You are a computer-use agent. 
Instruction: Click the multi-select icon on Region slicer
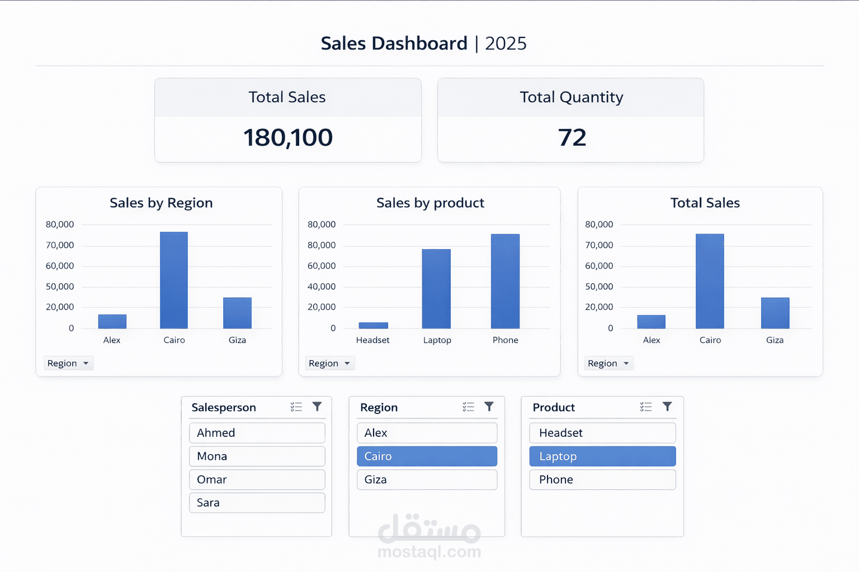pos(469,407)
